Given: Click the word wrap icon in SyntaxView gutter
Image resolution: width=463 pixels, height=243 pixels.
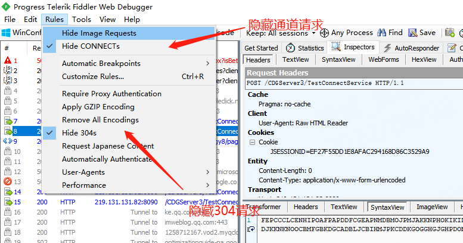Looking at the screenshot, I should (x=251, y=229).
